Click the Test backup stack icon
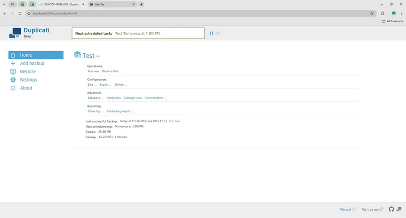Image resolution: width=406 pixels, height=218 pixels. click(78, 55)
